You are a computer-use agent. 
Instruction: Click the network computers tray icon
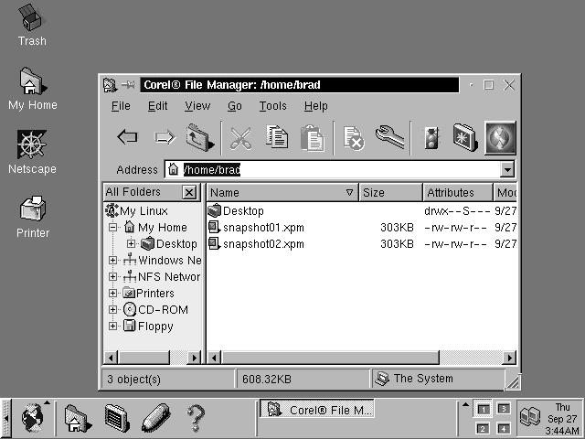(x=530, y=418)
